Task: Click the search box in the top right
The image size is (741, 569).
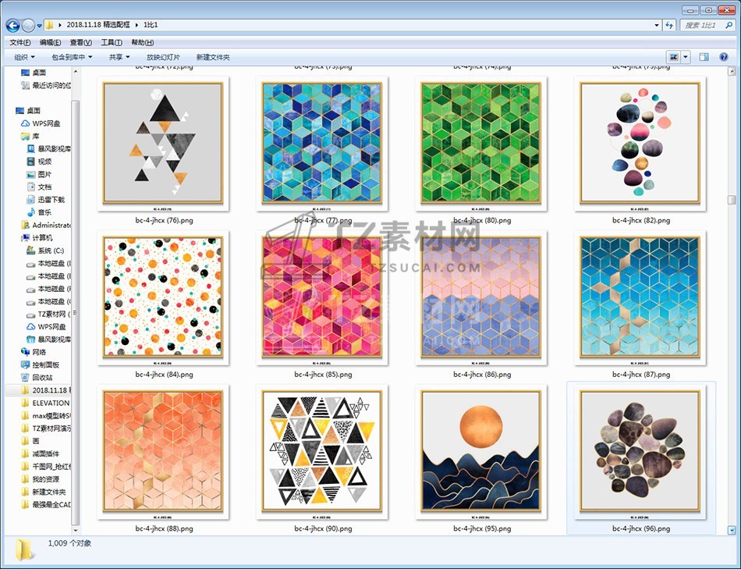Action: click(x=704, y=26)
